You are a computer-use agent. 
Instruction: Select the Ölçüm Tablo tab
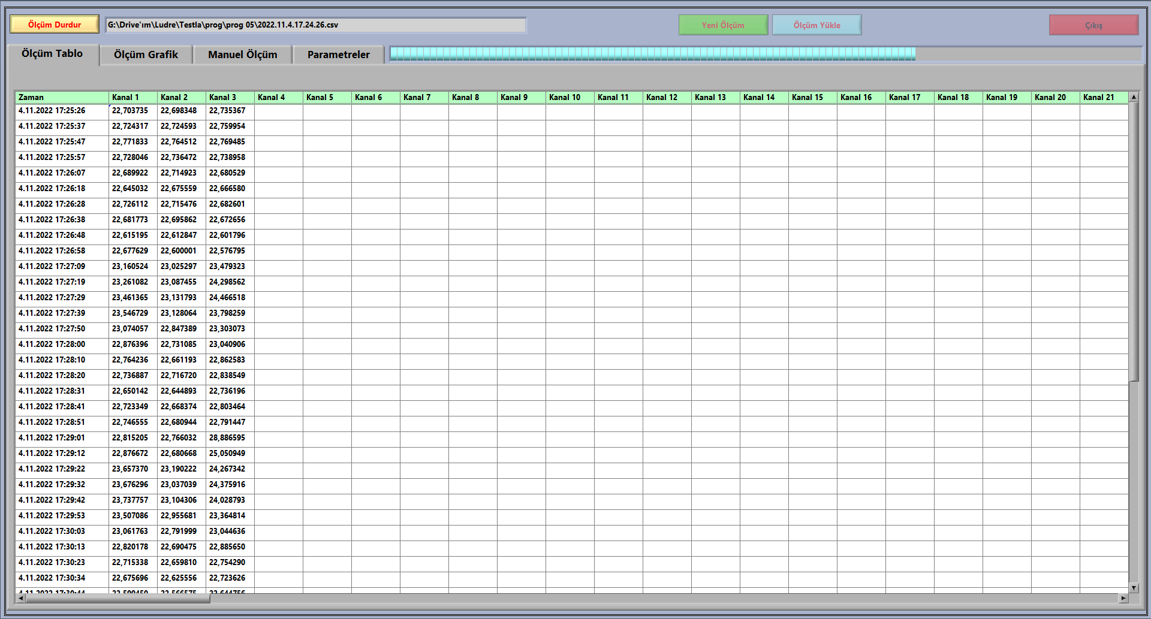coord(52,54)
